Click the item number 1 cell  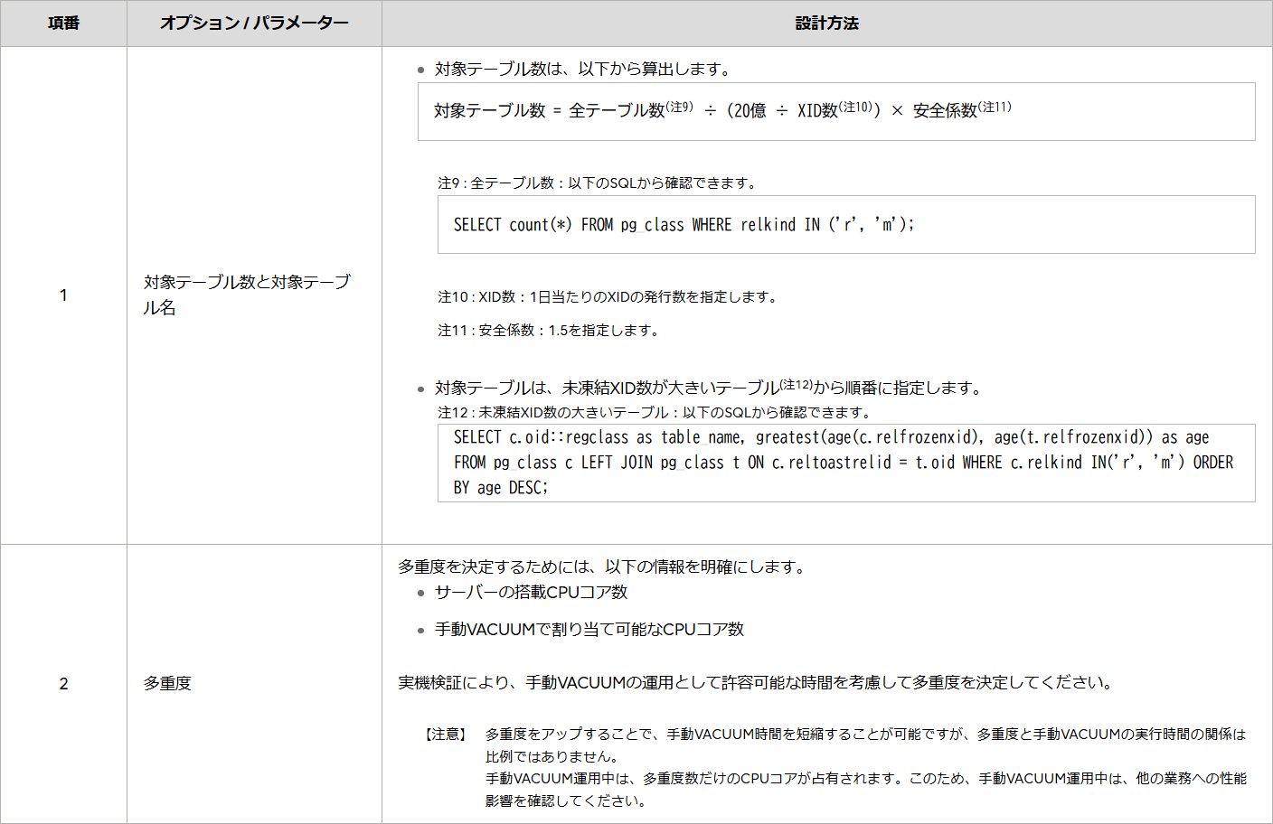coord(62,294)
